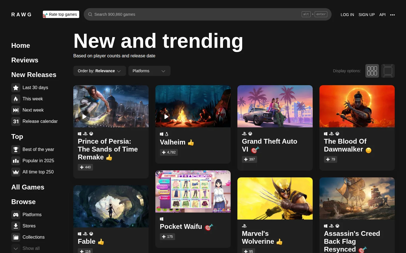The image size is (406, 253).
Task: Click the All time top 250 crown icon
Action: tap(16, 172)
